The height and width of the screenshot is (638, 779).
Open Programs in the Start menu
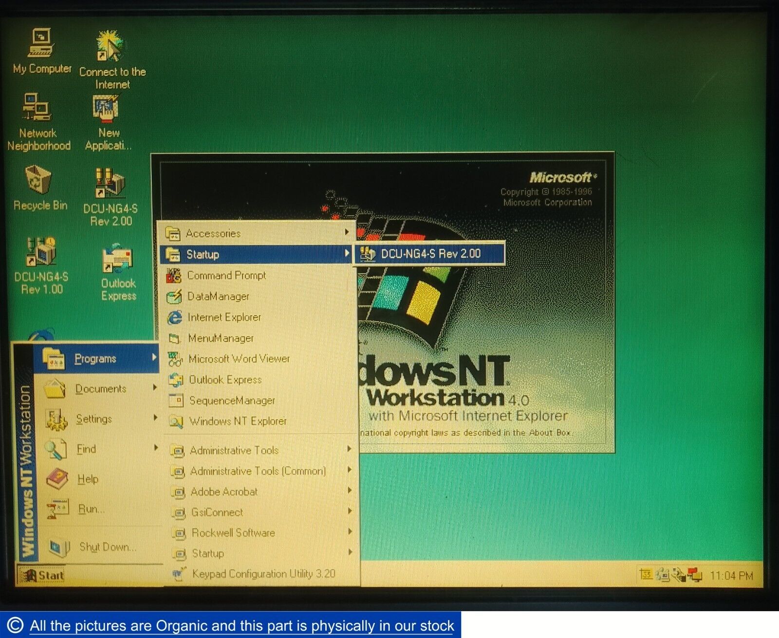click(96, 358)
